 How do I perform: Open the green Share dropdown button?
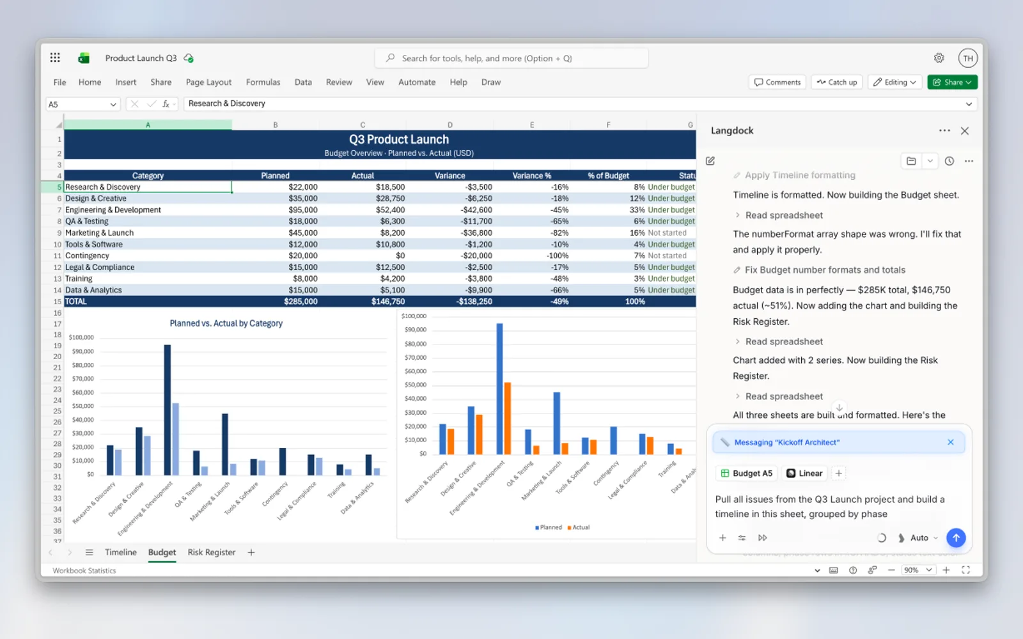[952, 82]
